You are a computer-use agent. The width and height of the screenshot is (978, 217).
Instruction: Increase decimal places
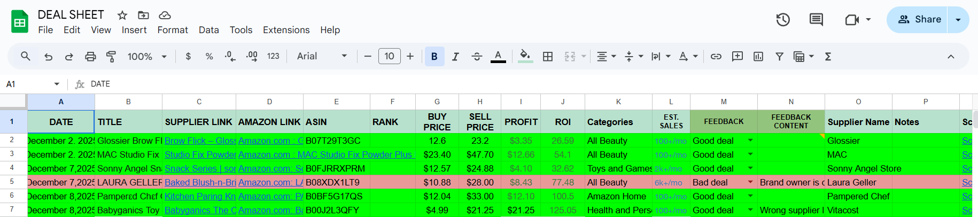pos(252,56)
